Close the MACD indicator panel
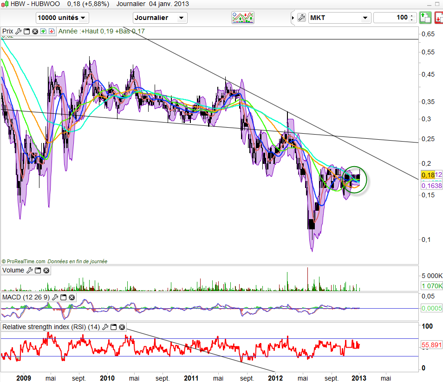 coord(71,297)
